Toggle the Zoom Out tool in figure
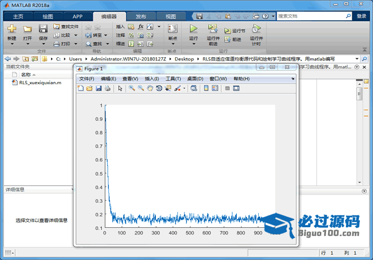The height and width of the screenshot is (260, 373). (x=141, y=88)
